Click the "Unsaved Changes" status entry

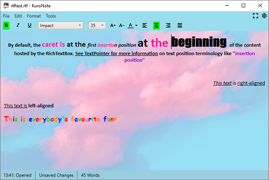tap(56, 175)
